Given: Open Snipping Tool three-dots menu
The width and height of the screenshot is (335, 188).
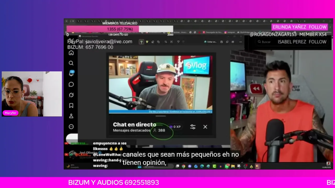Looking at the screenshot, I should (x=241, y=42).
